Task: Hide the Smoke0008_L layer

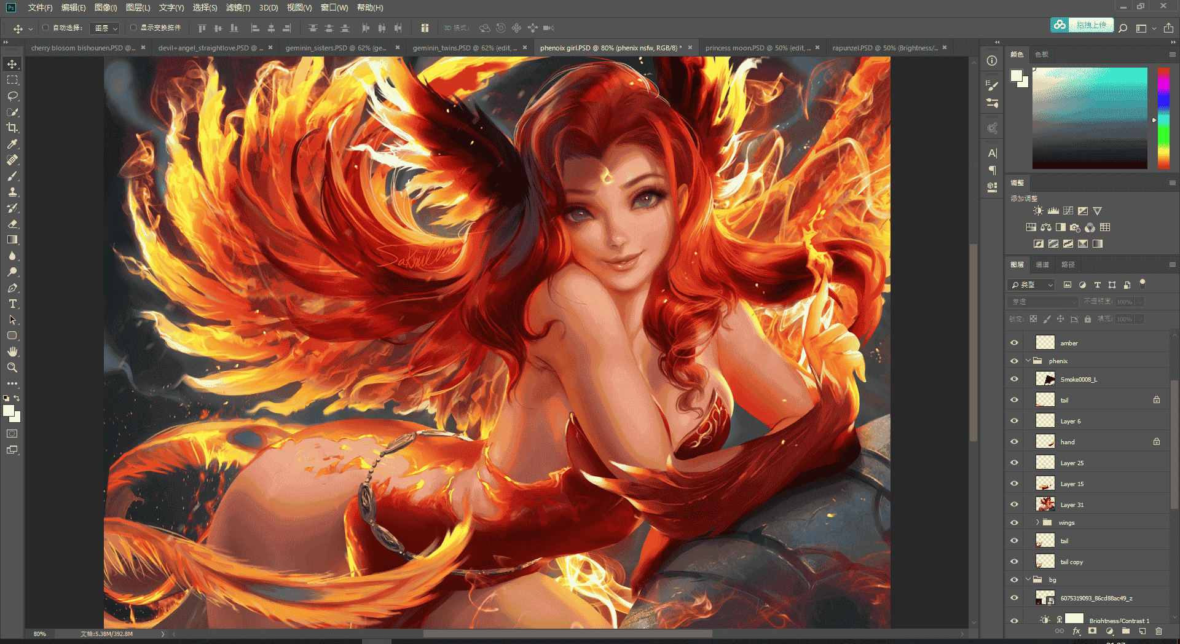Action: tap(1014, 379)
